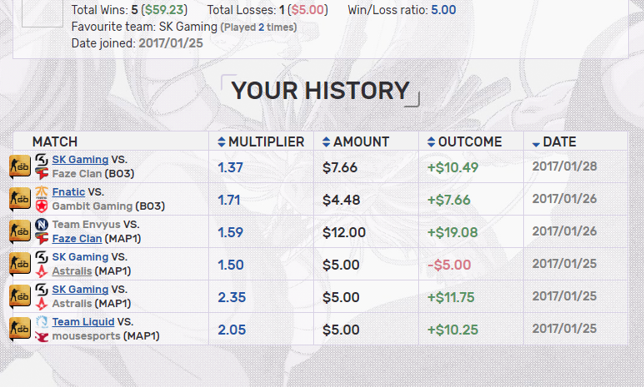Click the profile avatar thumbnail
Viewport: 644px width, 387px height.
tap(42, 13)
